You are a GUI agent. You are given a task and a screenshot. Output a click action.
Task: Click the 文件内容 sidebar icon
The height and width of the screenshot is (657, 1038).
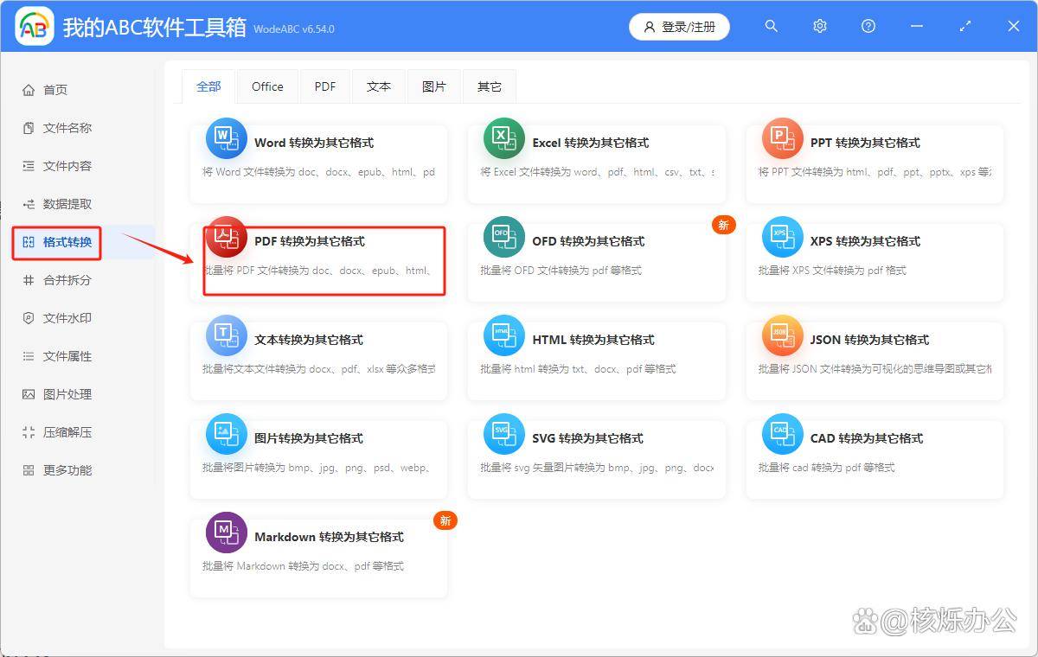point(29,166)
